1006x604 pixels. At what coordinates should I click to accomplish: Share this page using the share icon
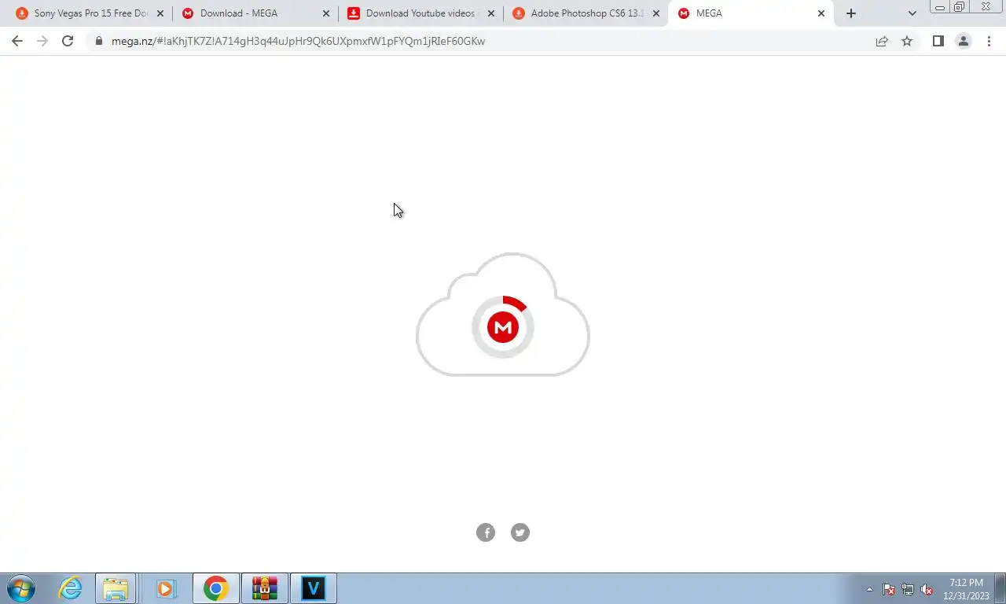(882, 41)
